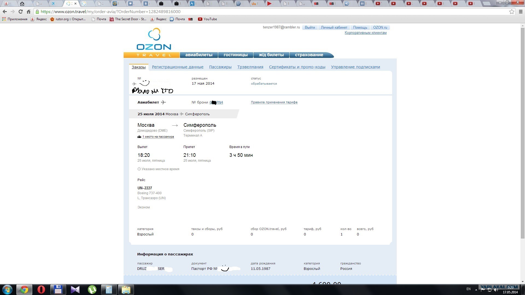The image size is (525, 295).
Task: Open Calculator from the taskbar
Action: pyautogui.click(x=109, y=290)
